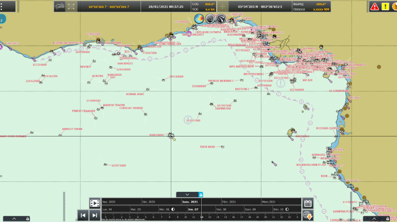
Task: Click the vessel search icon in the top bar
Action: click(x=60, y=7)
